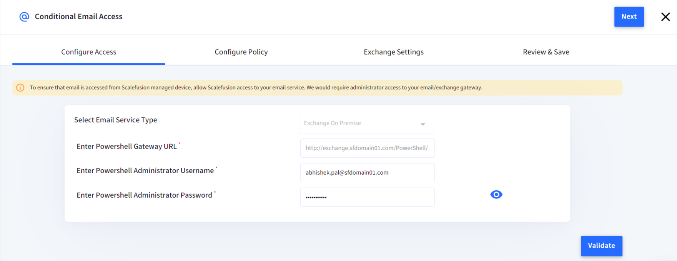Image resolution: width=677 pixels, height=261 pixels.
Task: Toggle password visibility eye icon
Action: [496, 195]
